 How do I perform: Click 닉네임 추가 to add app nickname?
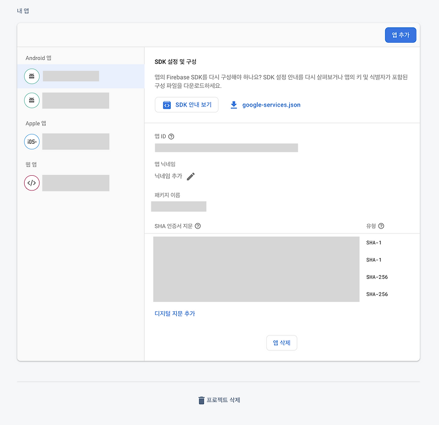[168, 177]
